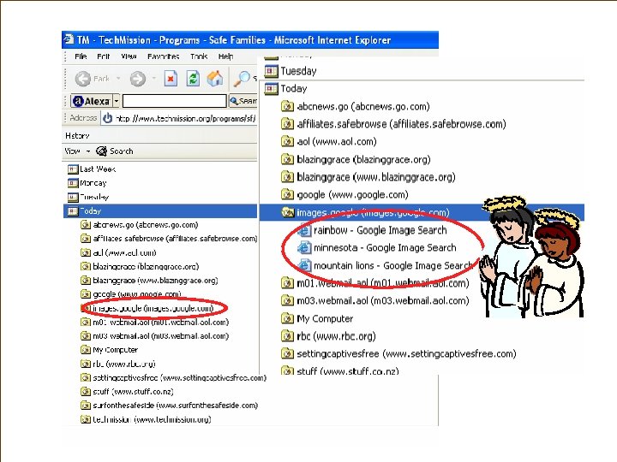The width and height of the screenshot is (617, 462).
Task: Click settingcaptivesfree folder icon enlarged view
Action: tap(287, 354)
